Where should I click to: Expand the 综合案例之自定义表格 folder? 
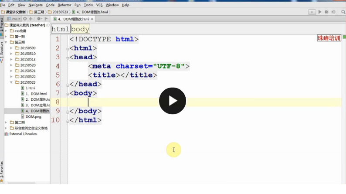[6, 128]
